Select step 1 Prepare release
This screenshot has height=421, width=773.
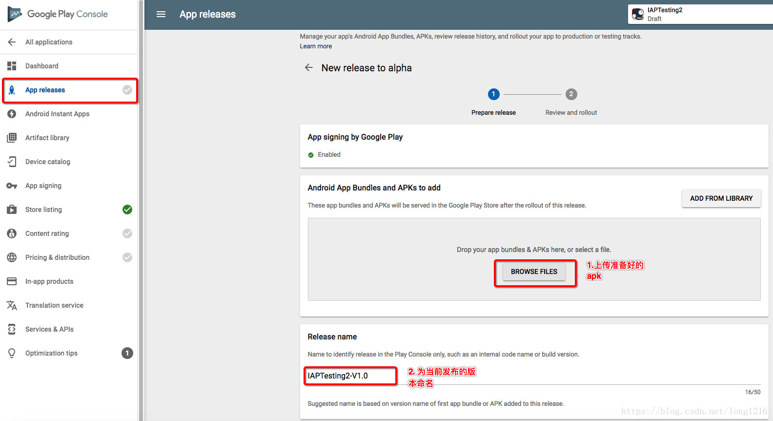coord(493,102)
